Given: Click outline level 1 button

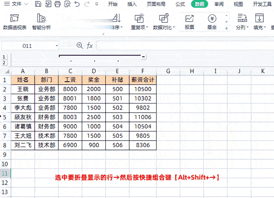Looking at the screenshot, I should 4,57.
